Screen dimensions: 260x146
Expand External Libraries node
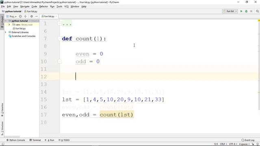6,32
